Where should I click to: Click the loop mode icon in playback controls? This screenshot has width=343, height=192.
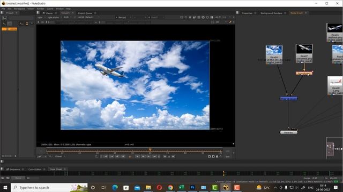click(96, 156)
